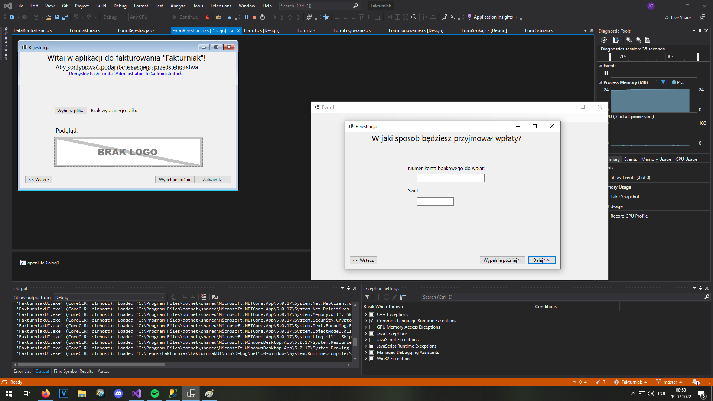
Task: Click the Zoom In icon in Diagnostic Tools
Action: [629, 40]
